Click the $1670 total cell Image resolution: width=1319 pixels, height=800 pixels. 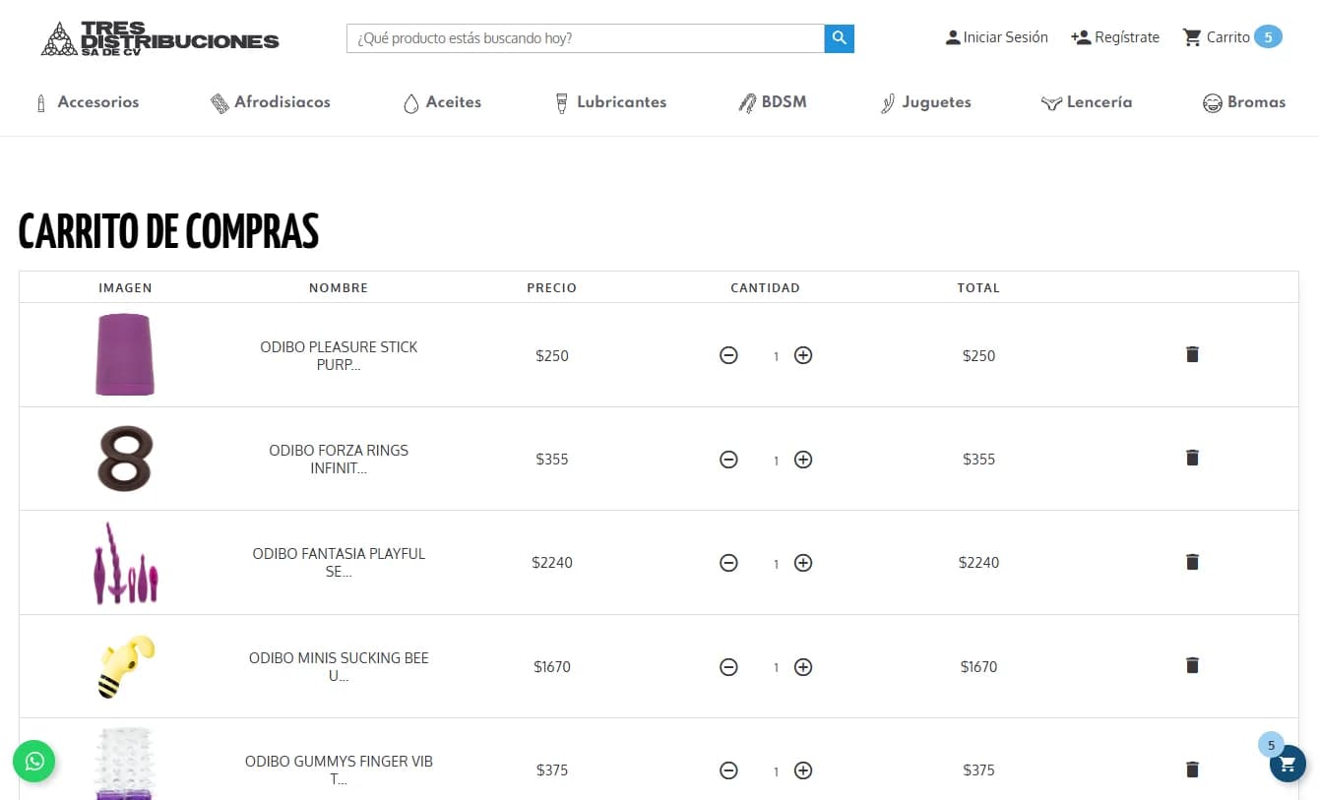tap(978, 667)
